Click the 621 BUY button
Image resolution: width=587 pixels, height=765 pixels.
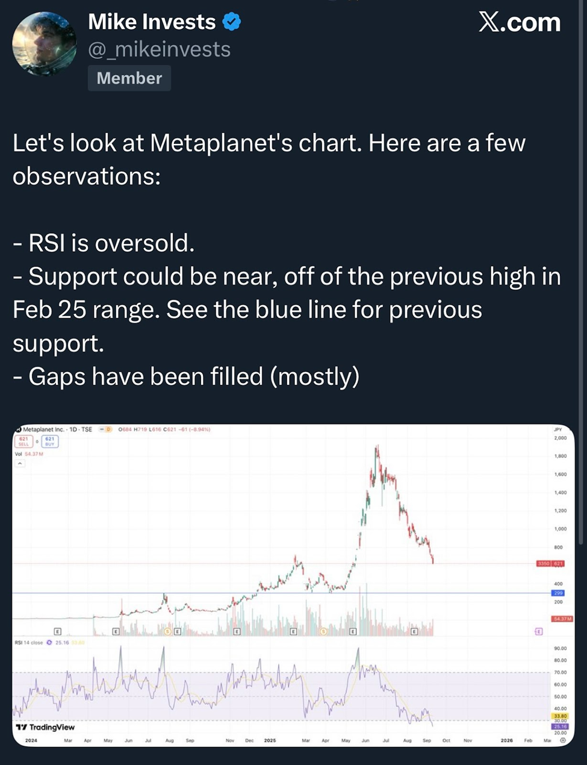(50, 442)
